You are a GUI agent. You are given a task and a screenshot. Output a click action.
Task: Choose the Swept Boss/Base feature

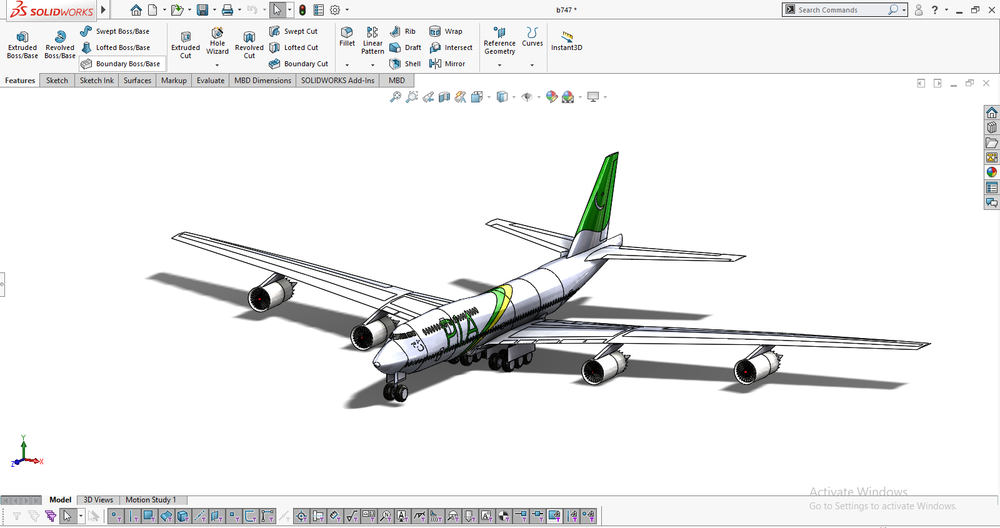[x=115, y=31]
